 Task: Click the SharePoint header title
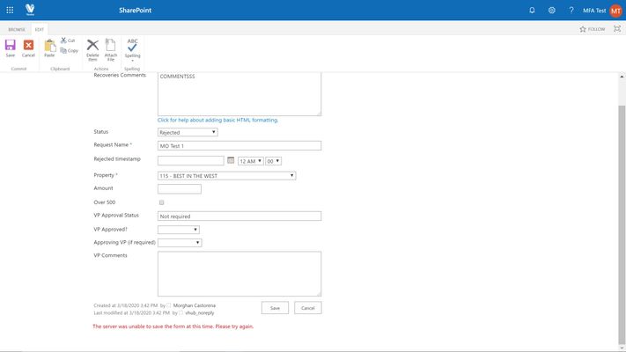coord(135,11)
